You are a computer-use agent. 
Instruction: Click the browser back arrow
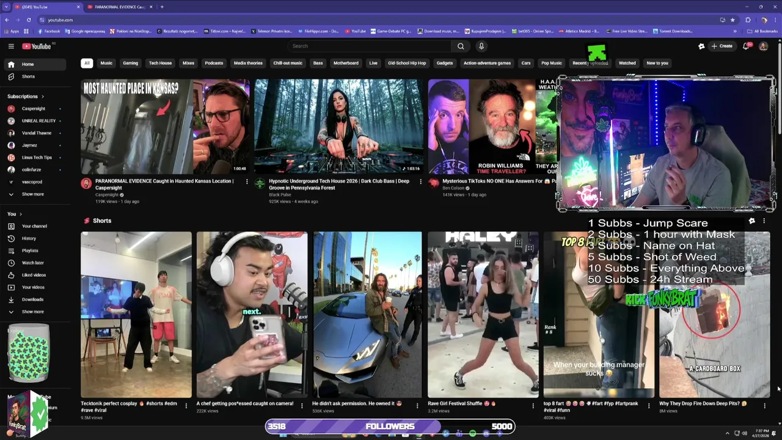pyautogui.click(x=7, y=20)
